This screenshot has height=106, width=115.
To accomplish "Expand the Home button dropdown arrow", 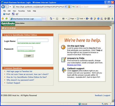I will point(54,18).
